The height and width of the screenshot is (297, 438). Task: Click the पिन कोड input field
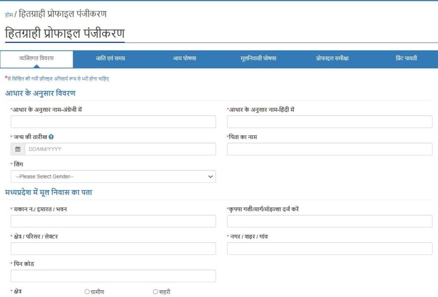pos(113,276)
